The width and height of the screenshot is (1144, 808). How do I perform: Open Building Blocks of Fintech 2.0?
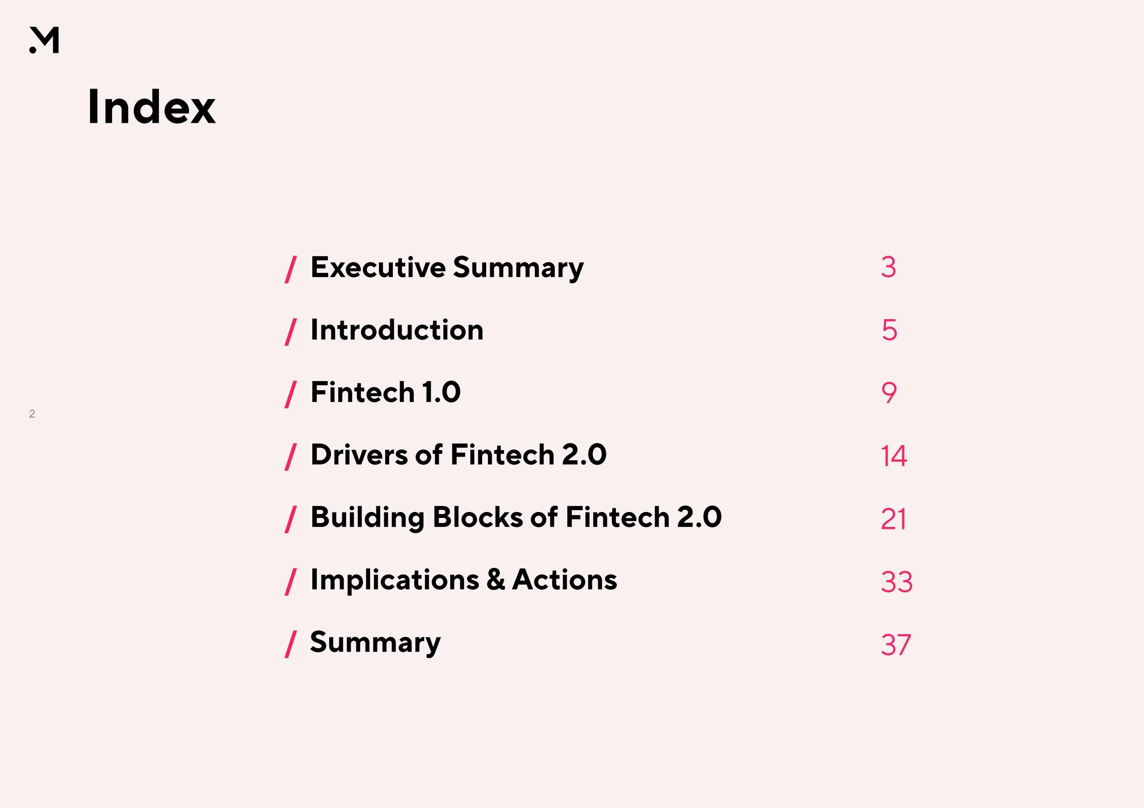pyautogui.click(x=516, y=518)
